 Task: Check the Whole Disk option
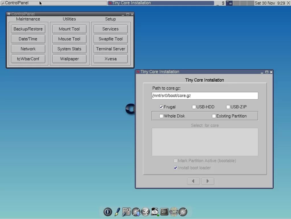[161, 116]
